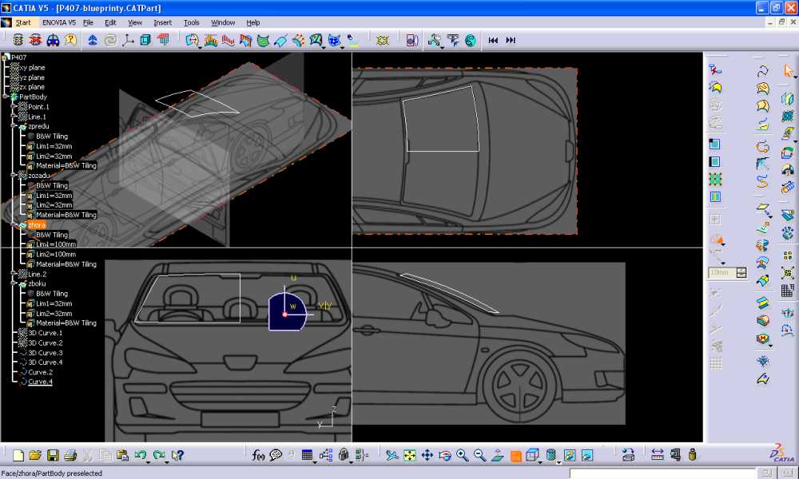Click the Measure Between icon
This screenshot has height=479, width=799.
(x=658, y=454)
